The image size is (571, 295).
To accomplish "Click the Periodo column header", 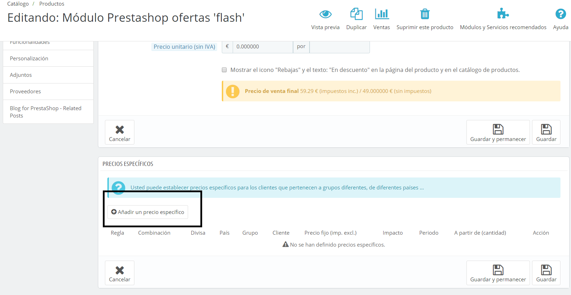I will 429,233.
